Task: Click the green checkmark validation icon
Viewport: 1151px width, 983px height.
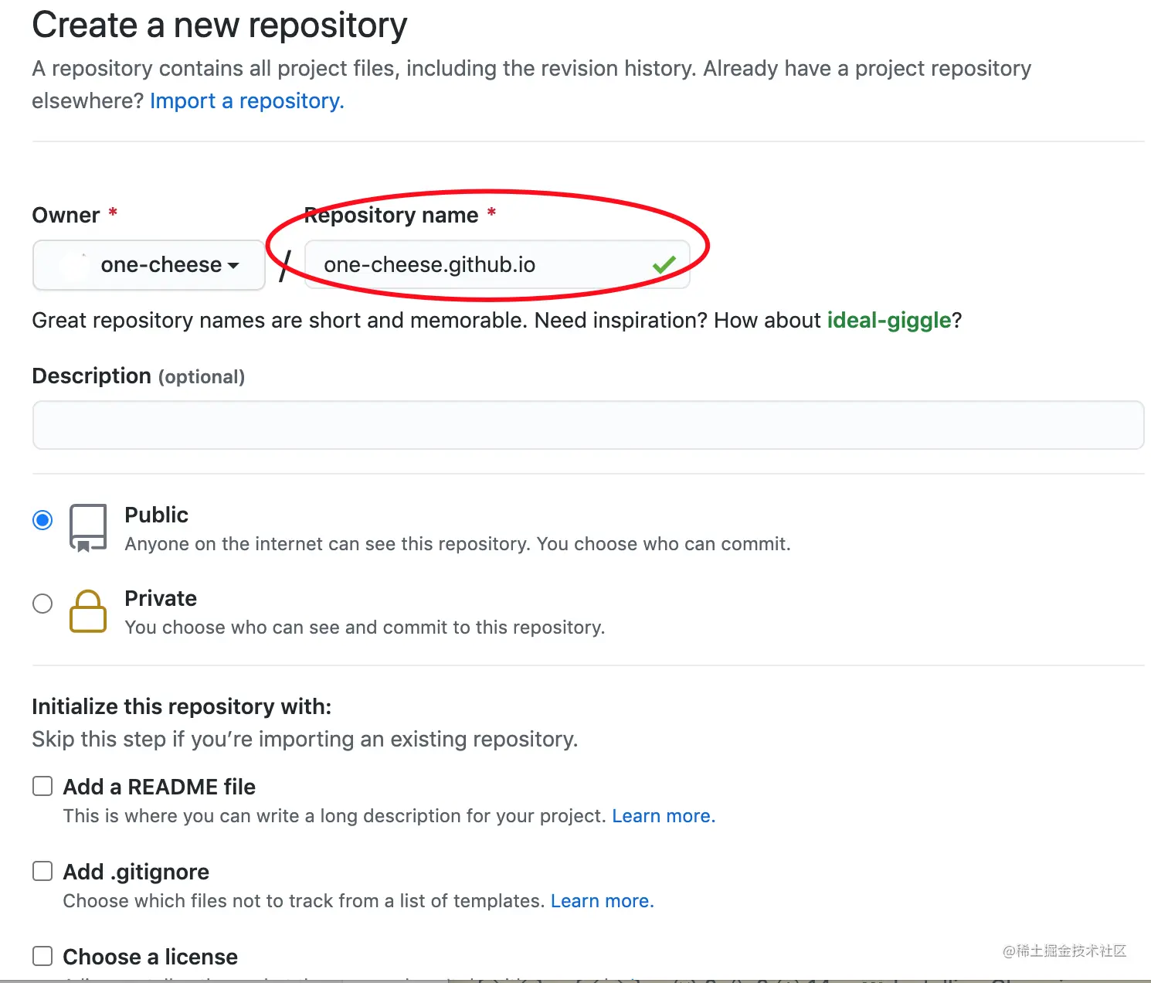Action: coord(664,265)
